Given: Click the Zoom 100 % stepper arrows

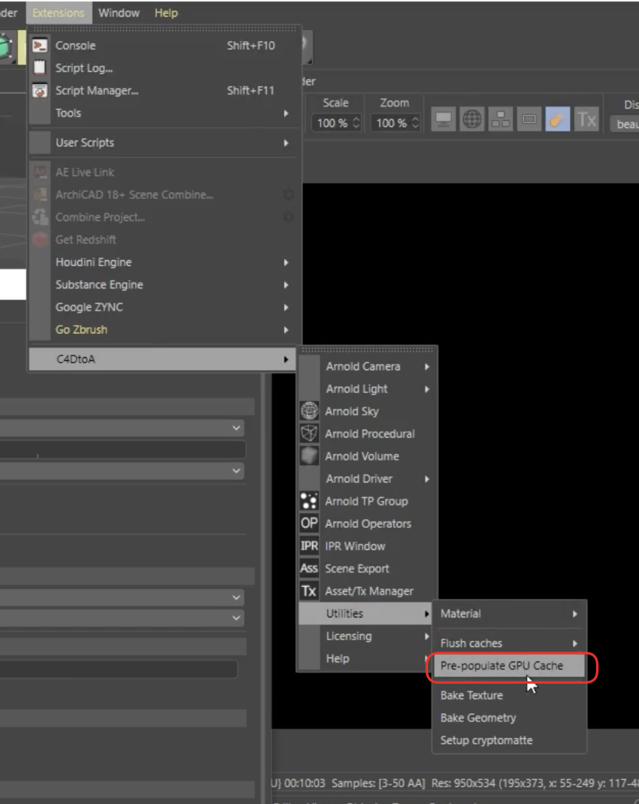Looking at the screenshot, I should [x=416, y=123].
